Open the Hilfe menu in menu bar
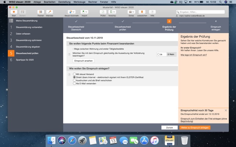 (113, 2)
